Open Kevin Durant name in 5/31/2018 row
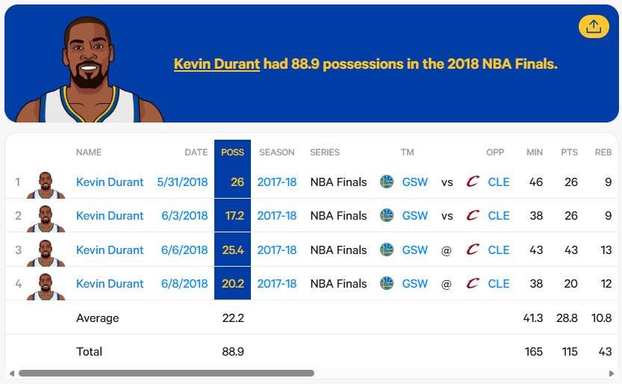622x384 pixels. coord(110,182)
